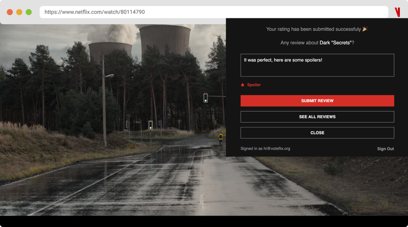408x227 pixels.
Task: Sign out of the voteflix account
Action: [385, 149]
